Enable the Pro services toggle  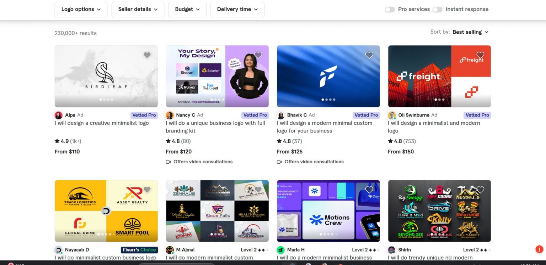[x=390, y=10]
